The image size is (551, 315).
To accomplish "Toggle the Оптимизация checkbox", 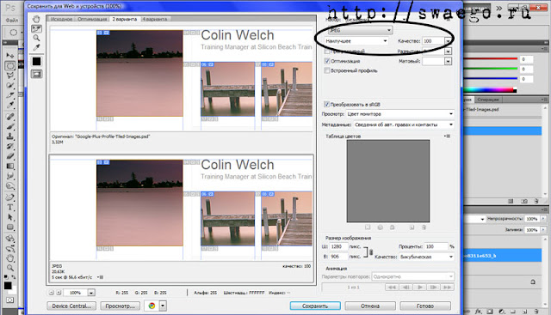I will click(x=327, y=61).
